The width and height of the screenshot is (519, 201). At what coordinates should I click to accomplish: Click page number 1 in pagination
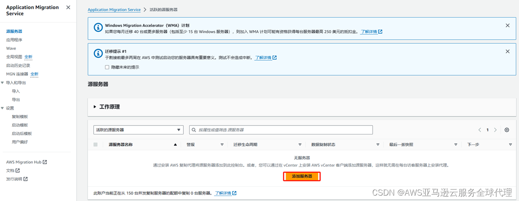coord(487,130)
